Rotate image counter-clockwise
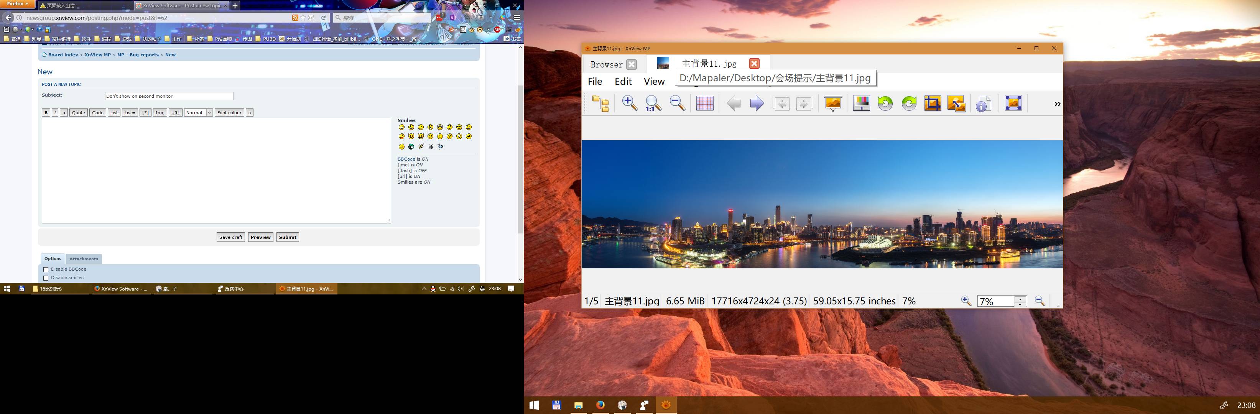Screen dimensions: 1260x414 885,103
